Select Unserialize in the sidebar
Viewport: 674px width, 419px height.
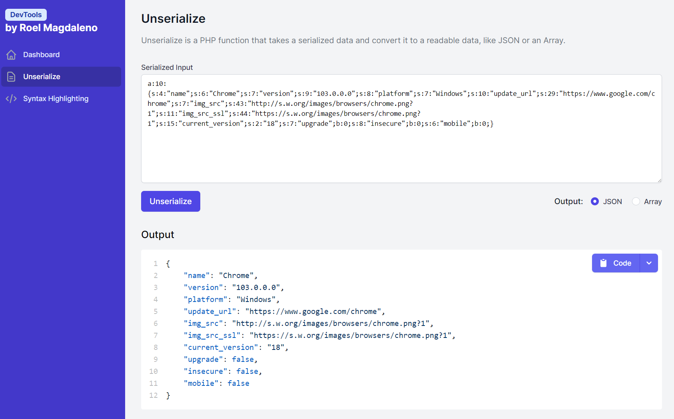point(61,77)
